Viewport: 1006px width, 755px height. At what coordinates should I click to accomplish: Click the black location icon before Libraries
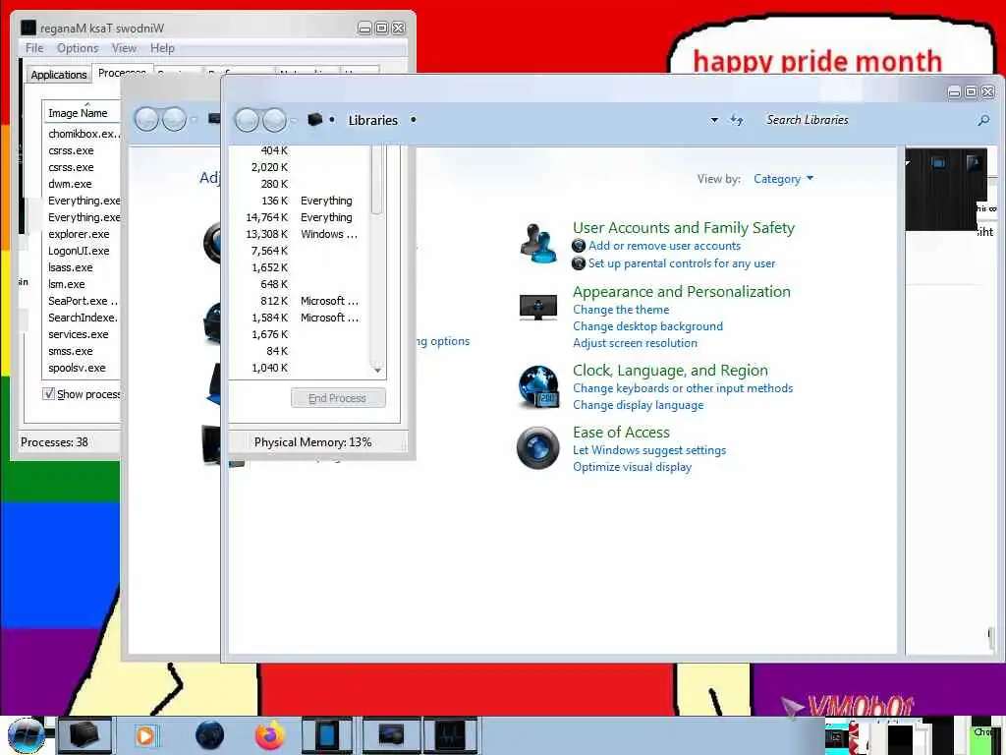point(314,119)
